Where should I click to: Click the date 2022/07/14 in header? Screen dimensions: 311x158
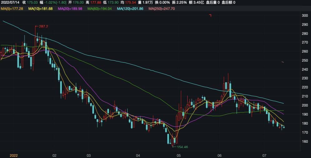point(10,2)
